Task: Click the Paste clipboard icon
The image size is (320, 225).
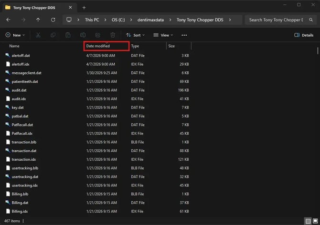Action: 68,35
